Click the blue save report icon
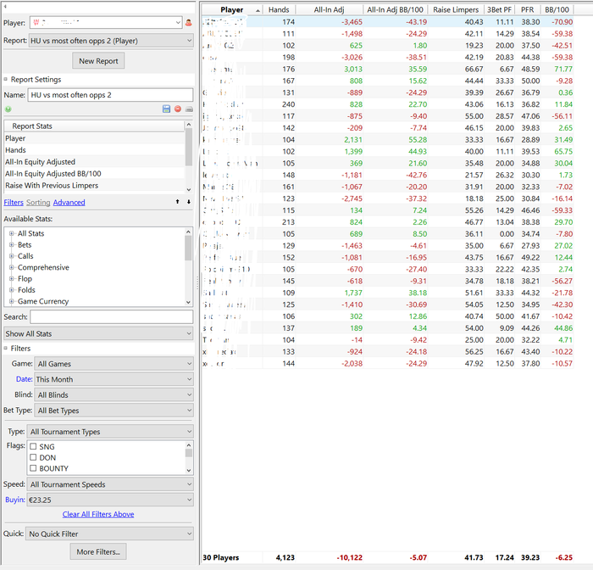Image resolution: width=593 pixels, height=570 pixels. [x=166, y=109]
